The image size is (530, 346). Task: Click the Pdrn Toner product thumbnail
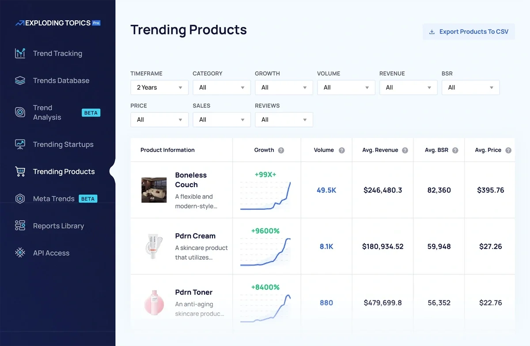coord(154,303)
